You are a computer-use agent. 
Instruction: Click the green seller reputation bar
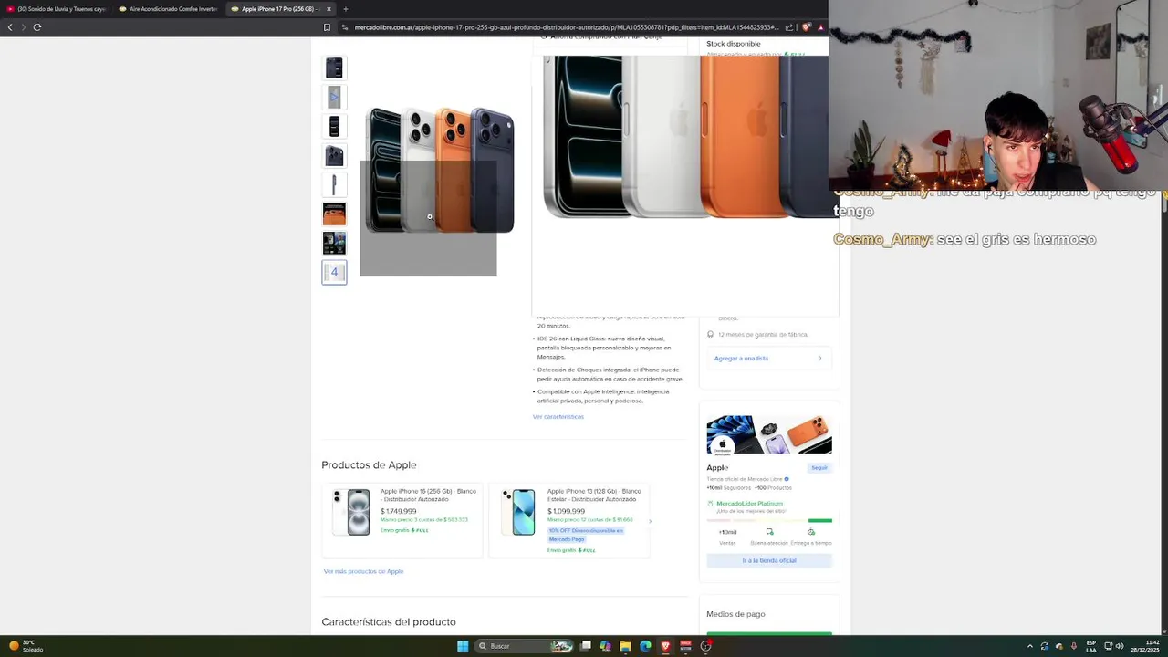819,520
